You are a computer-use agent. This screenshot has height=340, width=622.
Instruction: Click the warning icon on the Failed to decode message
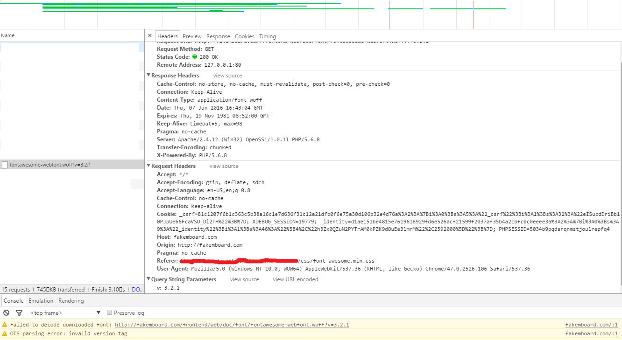[5, 325]
